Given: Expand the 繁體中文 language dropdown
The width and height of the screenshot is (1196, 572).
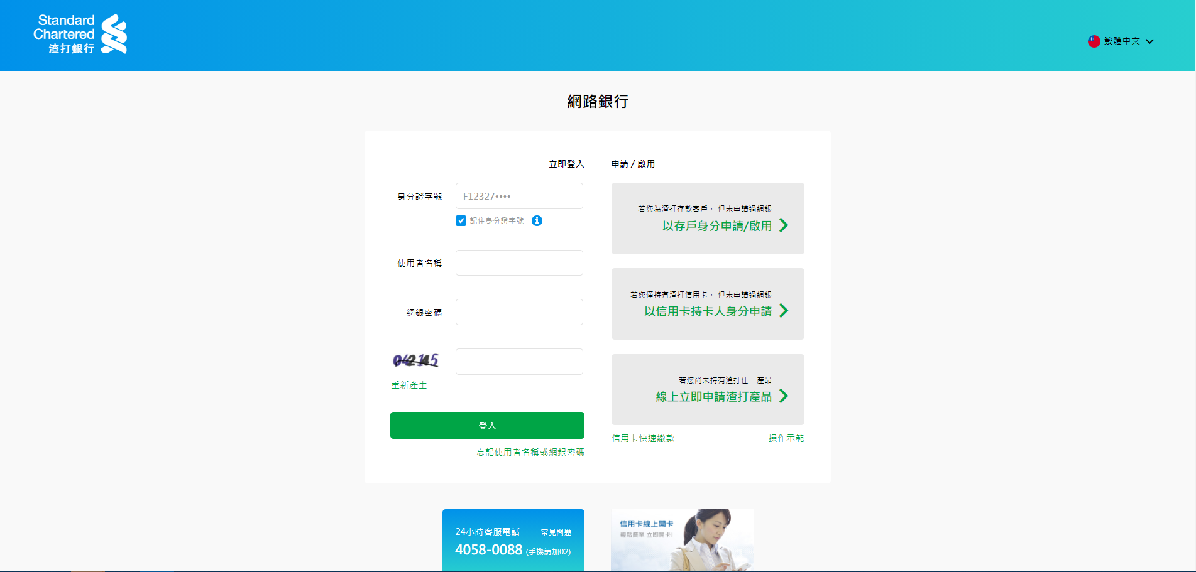Looking at the screenshot, I should click(1122, 41).
